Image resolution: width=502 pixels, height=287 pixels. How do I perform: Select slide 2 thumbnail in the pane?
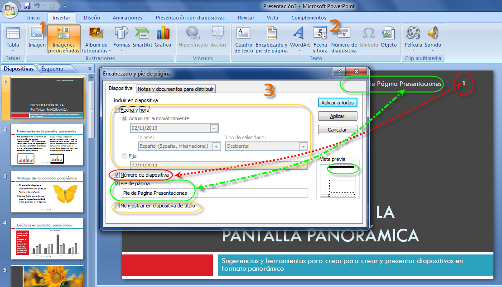47,145
